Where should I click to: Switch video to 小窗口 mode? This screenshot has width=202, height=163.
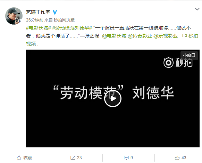coord(189,55)
